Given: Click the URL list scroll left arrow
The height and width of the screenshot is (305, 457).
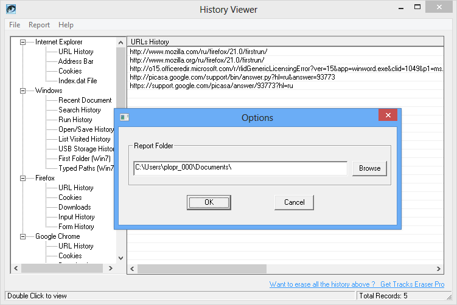Looking at the screenshot, I should tap(132, 269).
